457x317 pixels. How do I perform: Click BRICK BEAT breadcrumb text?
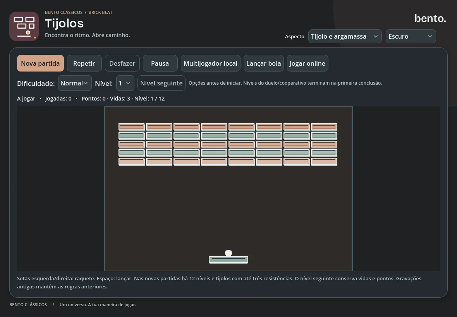[100, 12]
